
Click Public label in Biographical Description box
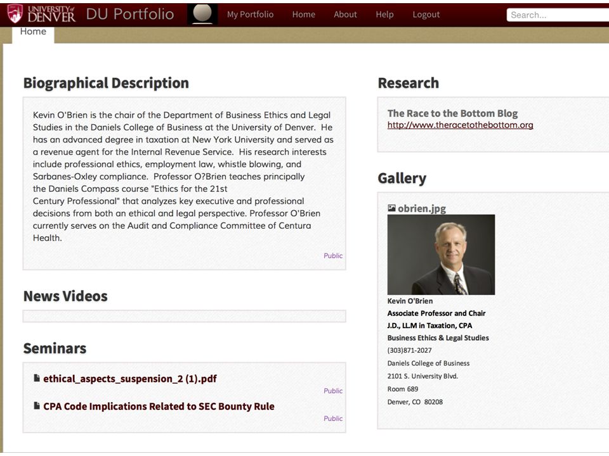(333, 255)
